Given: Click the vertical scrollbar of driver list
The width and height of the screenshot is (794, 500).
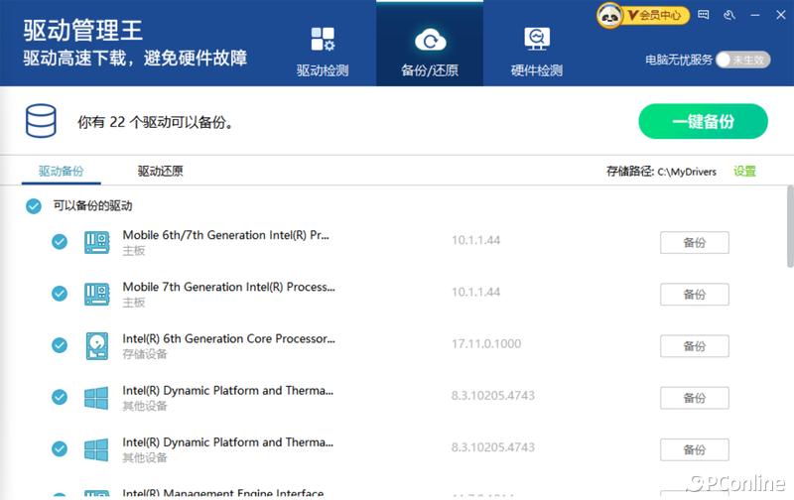Looking at the screenshot, I should pyautogui.click(x=790, y=227).
